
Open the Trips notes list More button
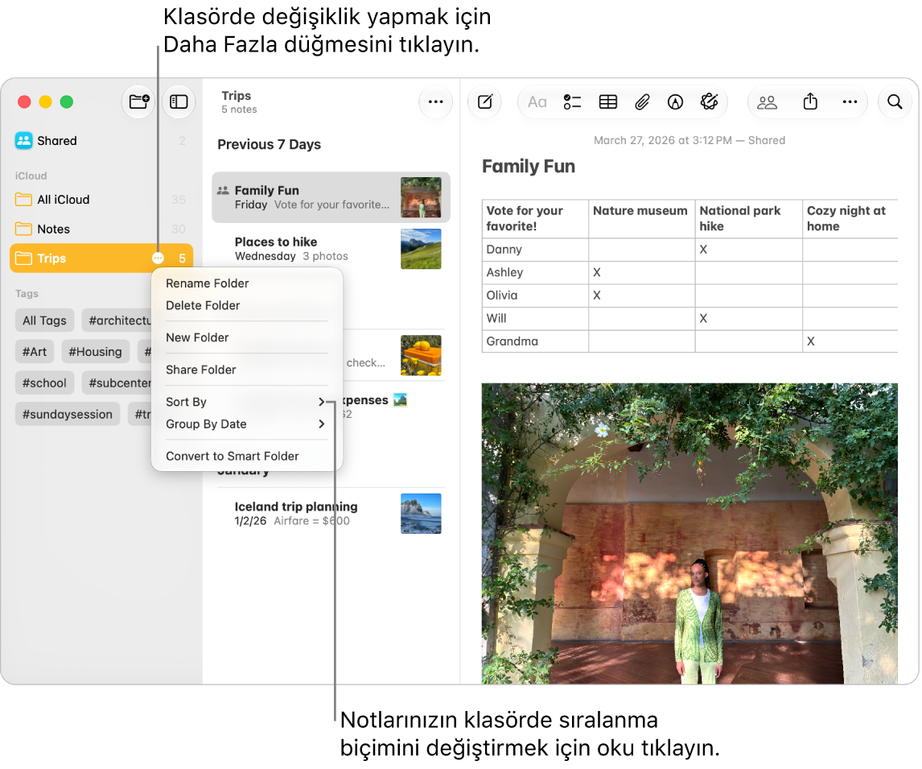pos(436,101)
